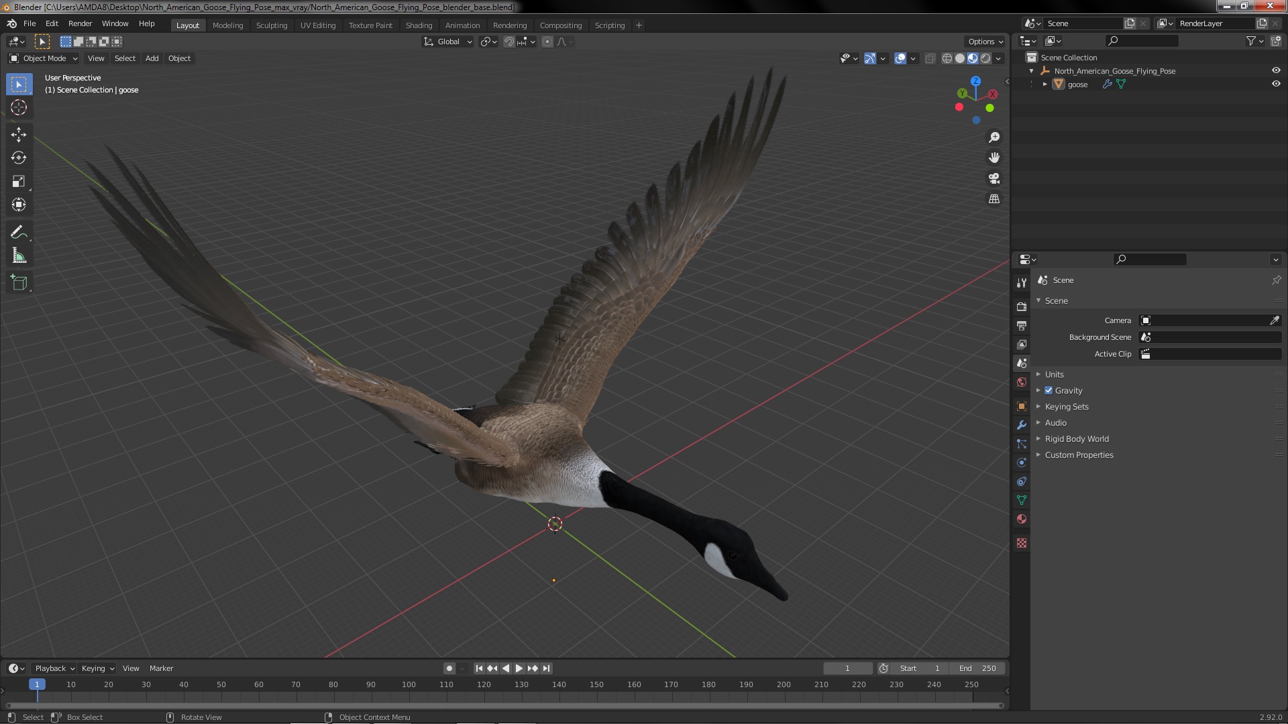
Task: Open Global transform orientation dropdown
Action: pos(447,42)
